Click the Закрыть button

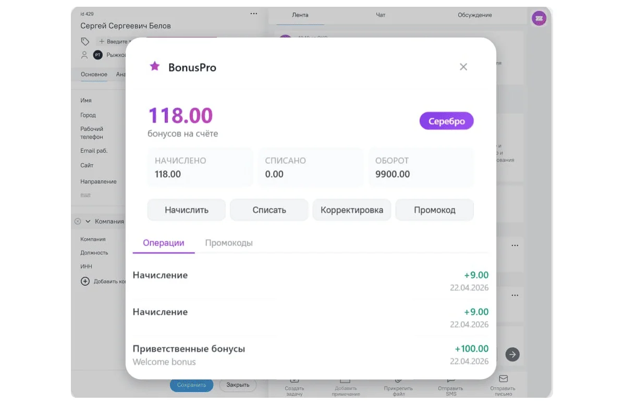coord(238,385)
